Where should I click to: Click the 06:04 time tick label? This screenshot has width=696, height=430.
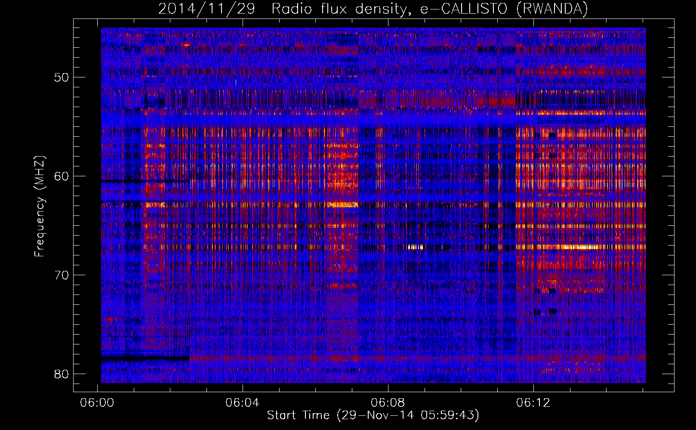pos(243,403)
